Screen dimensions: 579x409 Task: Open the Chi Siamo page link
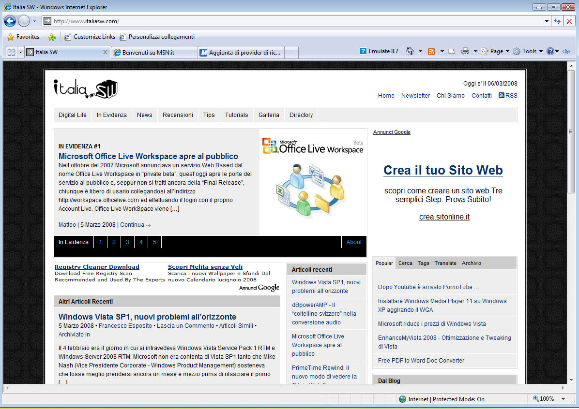451,96
